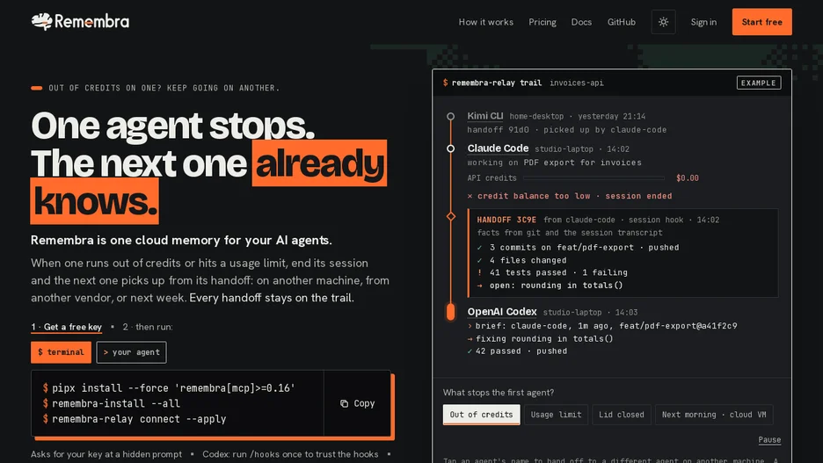823x463 pixels.
Task: Click the Get a free key link
Action: (66, 327)
